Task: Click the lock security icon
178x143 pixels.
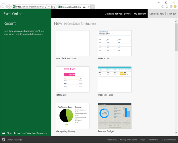Action: (52, 7)
